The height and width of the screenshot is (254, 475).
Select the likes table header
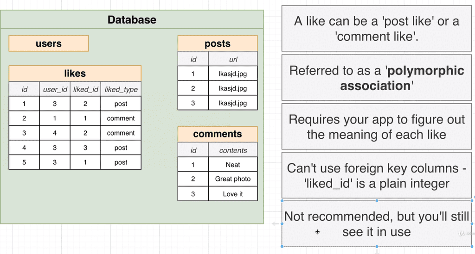pyautogui.click(x=75, y=74)
